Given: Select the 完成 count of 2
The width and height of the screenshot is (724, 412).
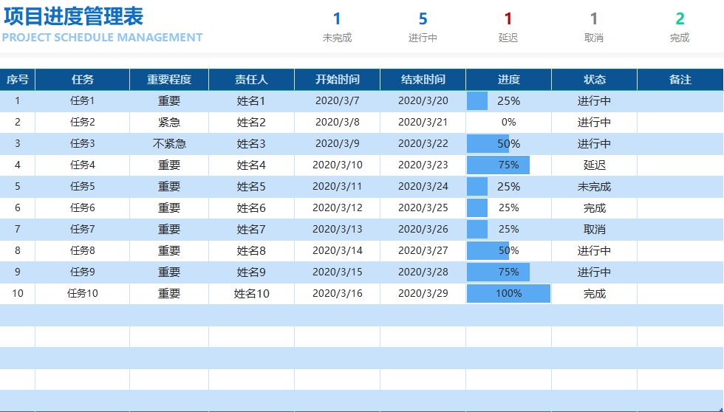Looking at the screenshot, I should [680, 27].
